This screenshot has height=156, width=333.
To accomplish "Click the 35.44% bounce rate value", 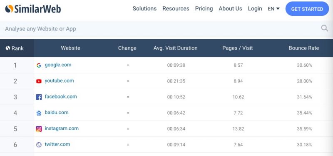I will click(304, 113).
